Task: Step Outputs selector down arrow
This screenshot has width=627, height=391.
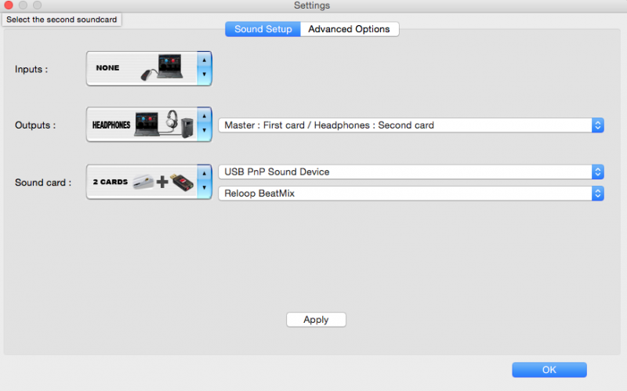Action: point(205,130)
